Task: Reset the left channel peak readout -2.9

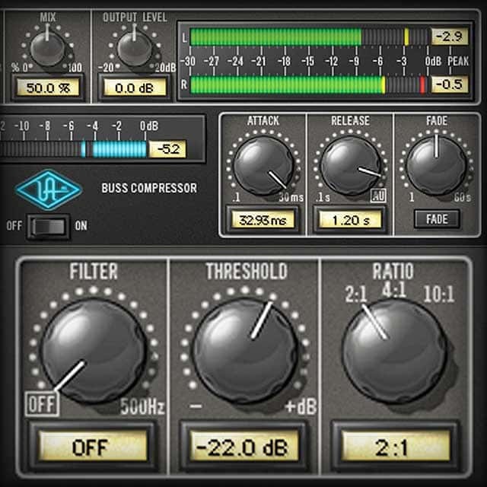Action: [450, 37]
